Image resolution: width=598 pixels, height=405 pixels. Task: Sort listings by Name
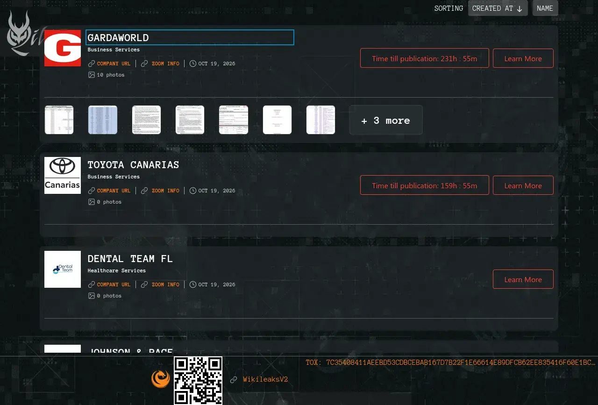[x=545, y=8]
